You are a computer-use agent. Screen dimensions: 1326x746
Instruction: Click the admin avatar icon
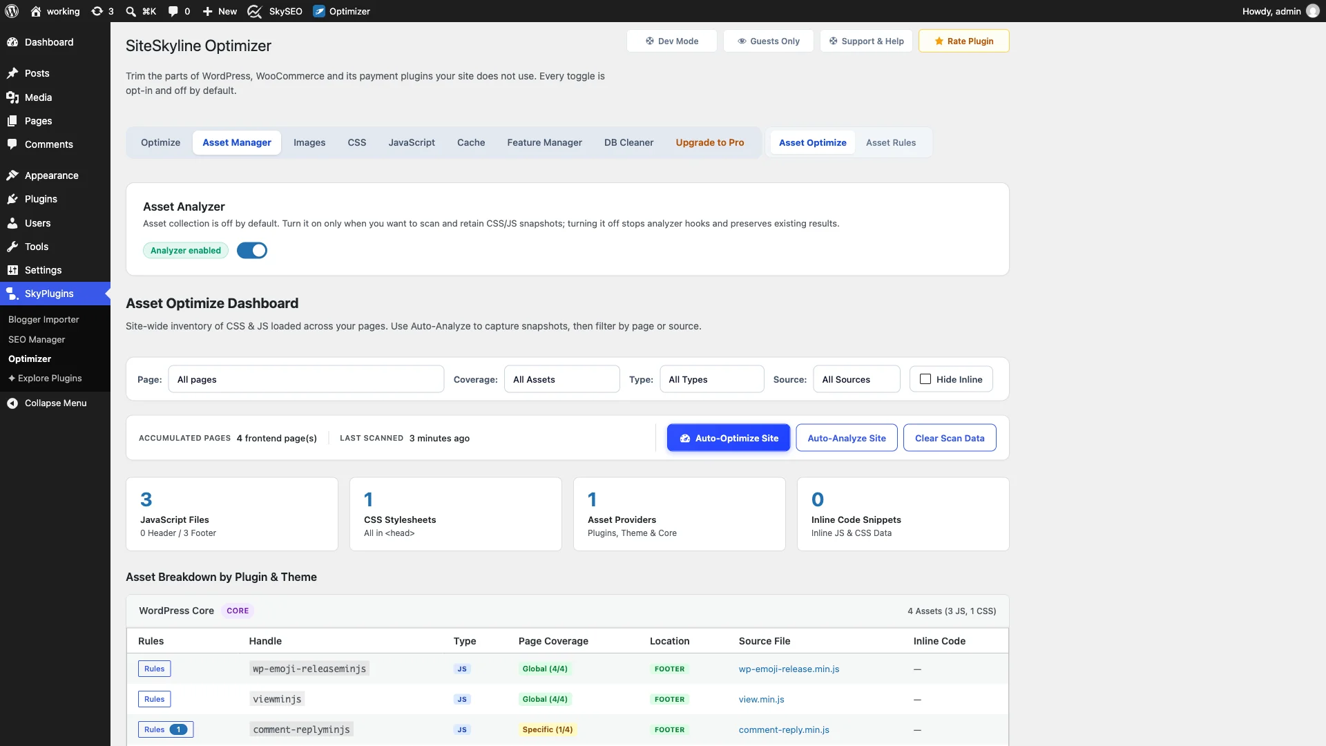tap(1313, 11)
